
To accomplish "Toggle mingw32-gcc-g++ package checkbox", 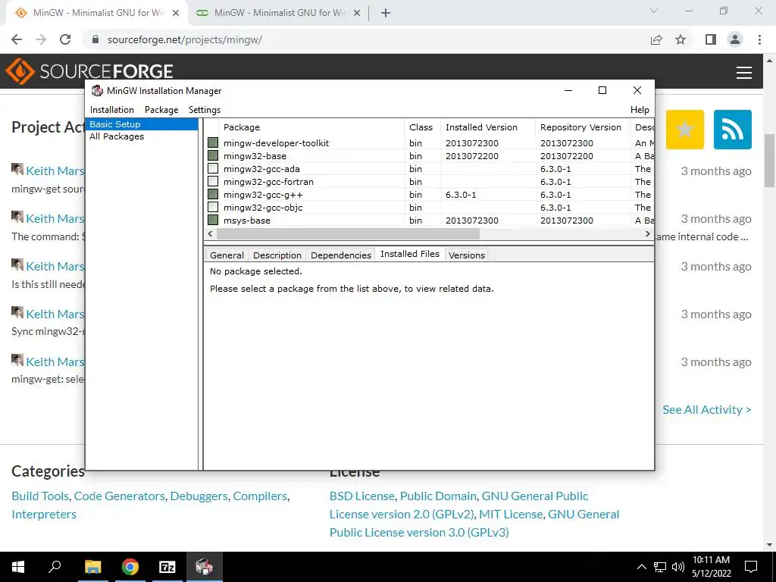I will click(213, 194).
